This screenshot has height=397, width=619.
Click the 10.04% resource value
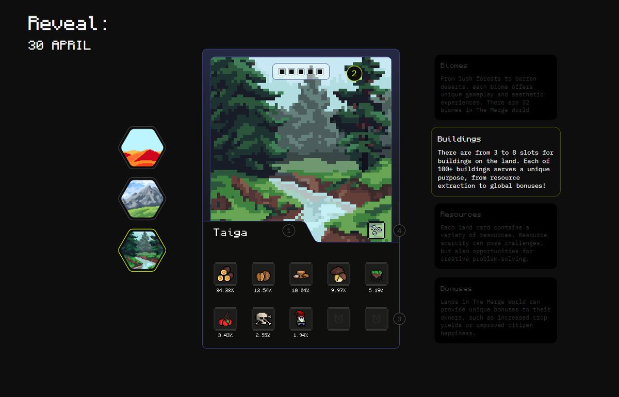click(x=301, y=291)
